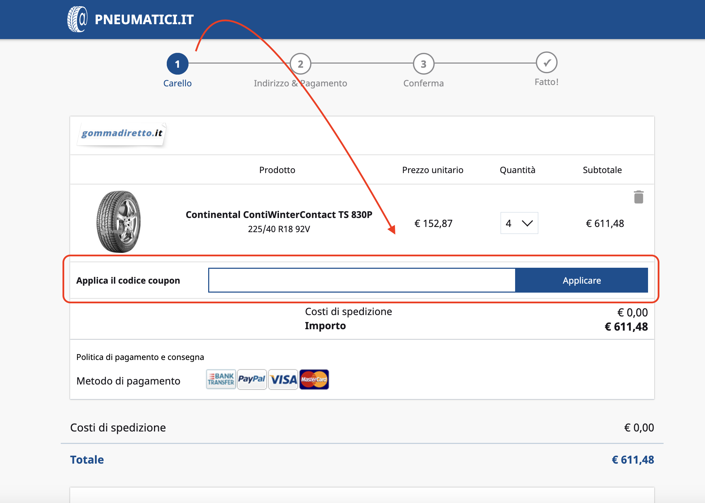Viewport: 705px width, 503px height.
Task: Click the blue Totale amount € 611,48
Action: click(x=633, y=460)
